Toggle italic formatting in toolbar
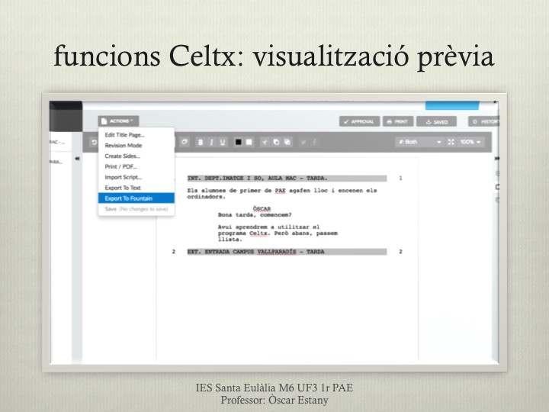This screenshot has width=549, height=412. pos(213,142)
